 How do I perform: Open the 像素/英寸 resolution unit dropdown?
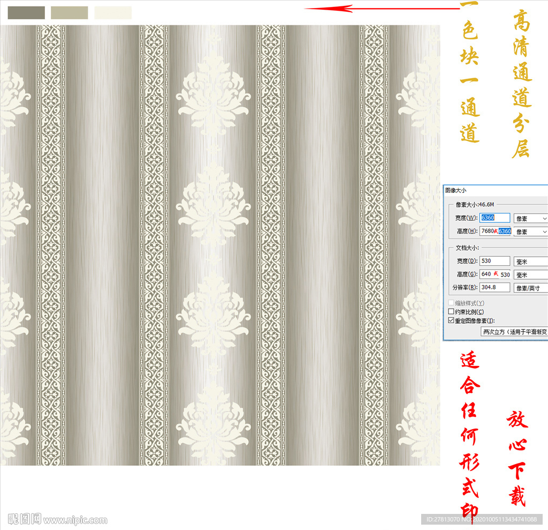(x=530, y=288)
